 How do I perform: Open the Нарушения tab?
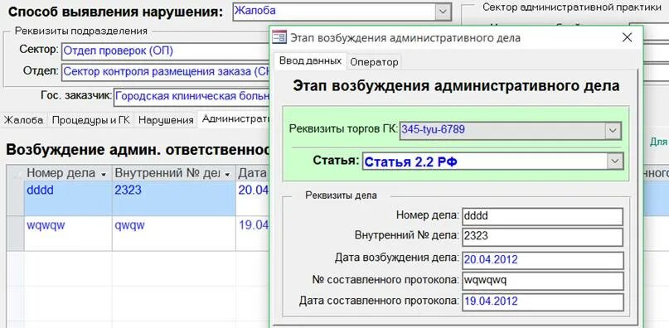[x=166, y=120]
